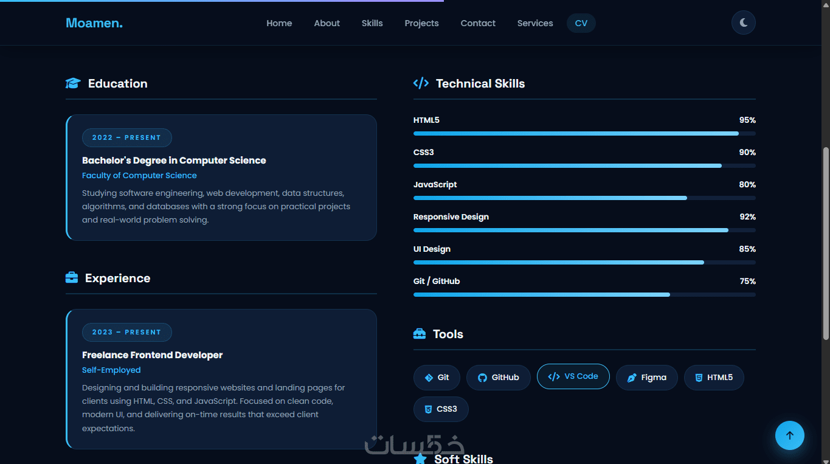Click the CSS3 90% progress bar
The height and width of the screenshot is (464, 830).
584,165
